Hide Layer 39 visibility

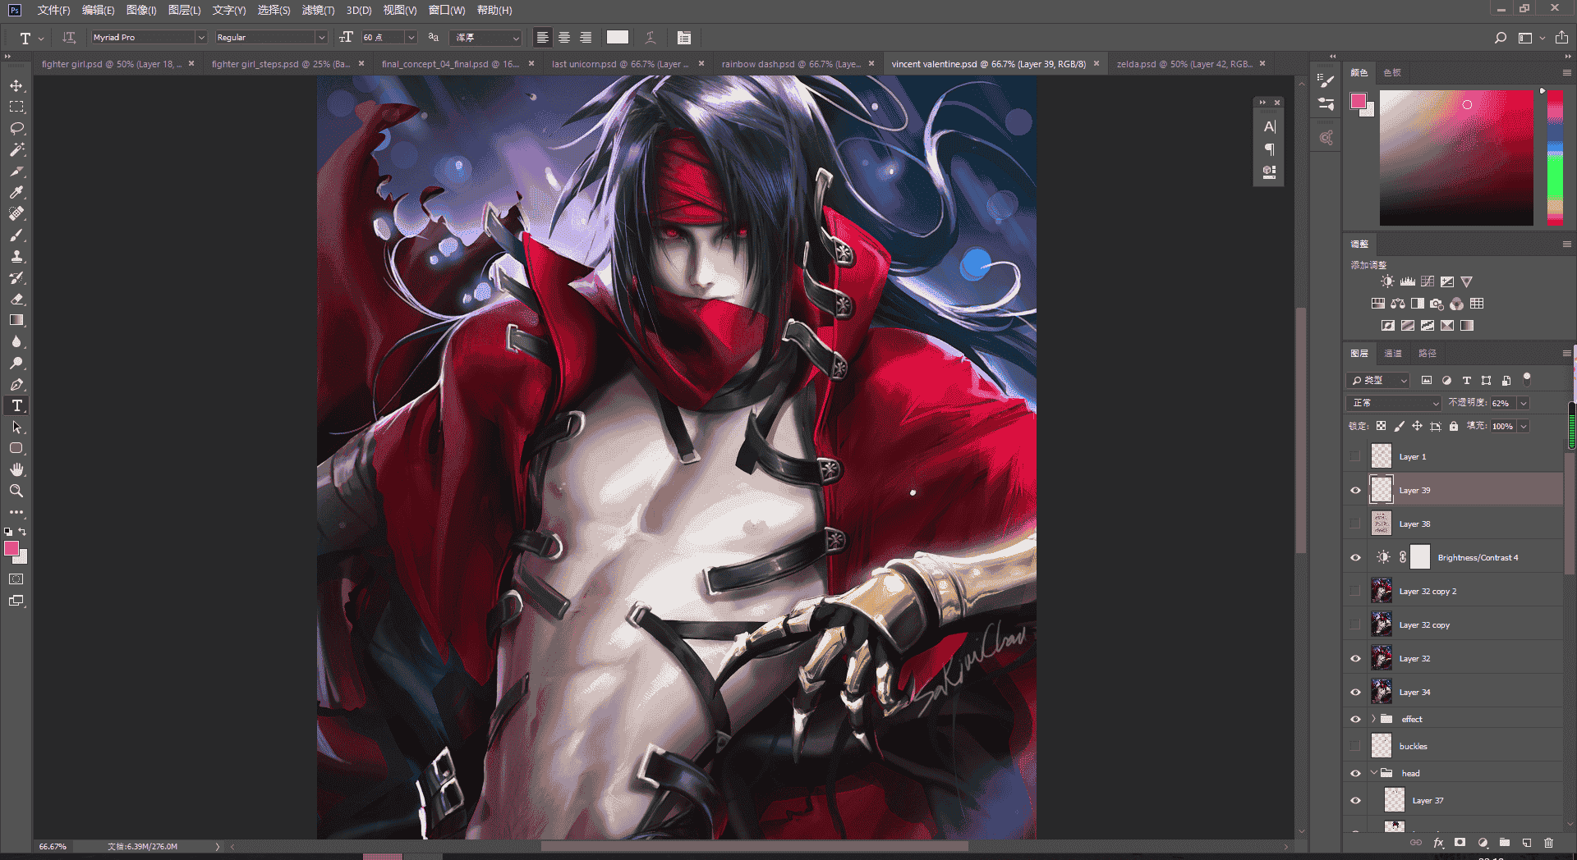(1355, 490)
